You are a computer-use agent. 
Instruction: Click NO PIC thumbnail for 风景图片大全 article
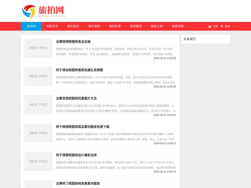point(38,104)
